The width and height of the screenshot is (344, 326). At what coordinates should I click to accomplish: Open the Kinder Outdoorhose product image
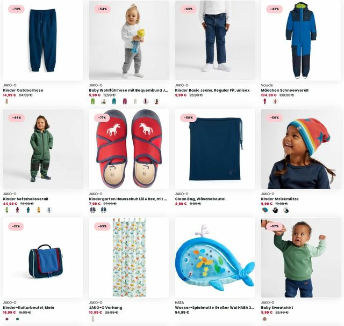point(43,40)
